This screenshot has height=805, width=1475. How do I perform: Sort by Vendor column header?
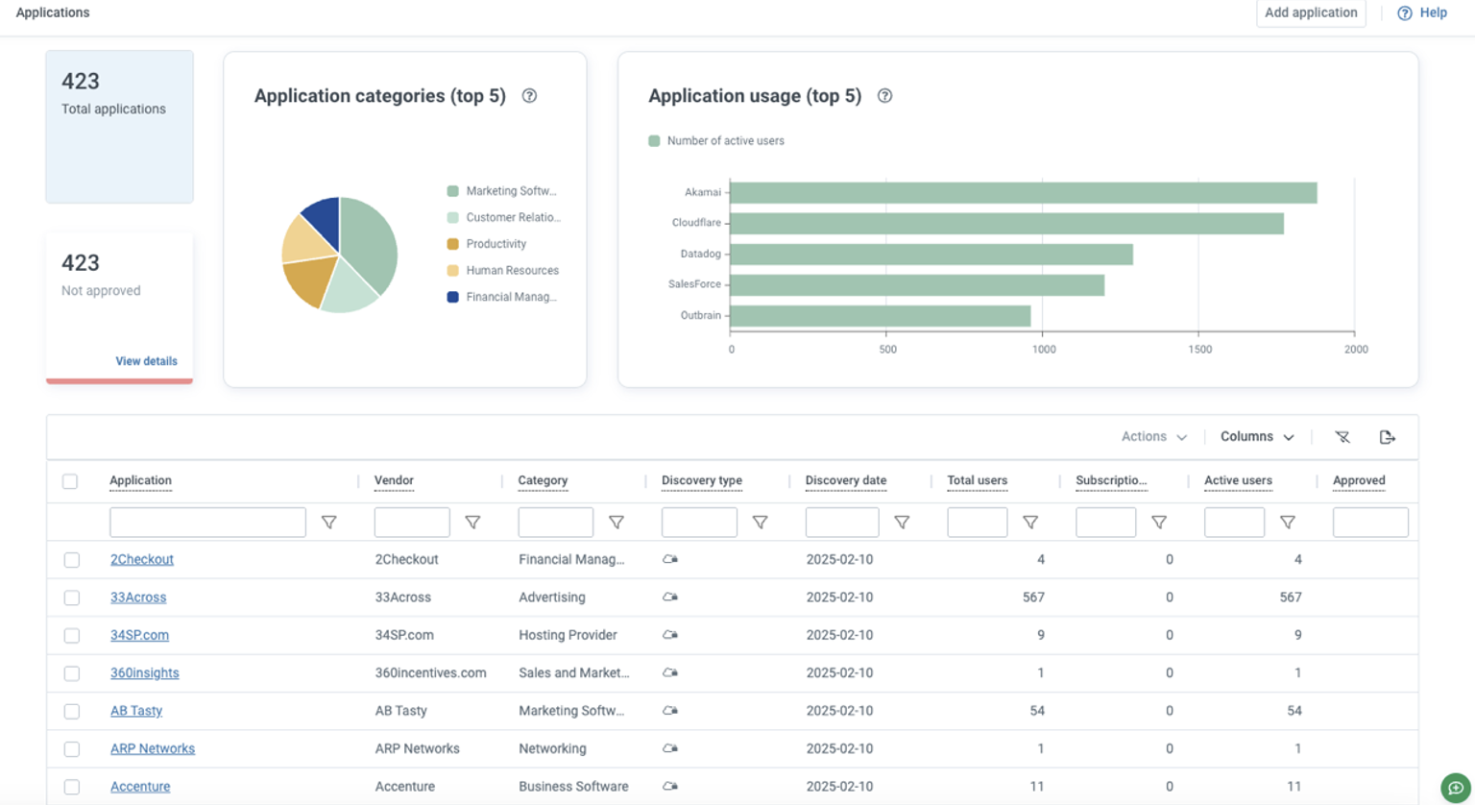coord(394,480)
